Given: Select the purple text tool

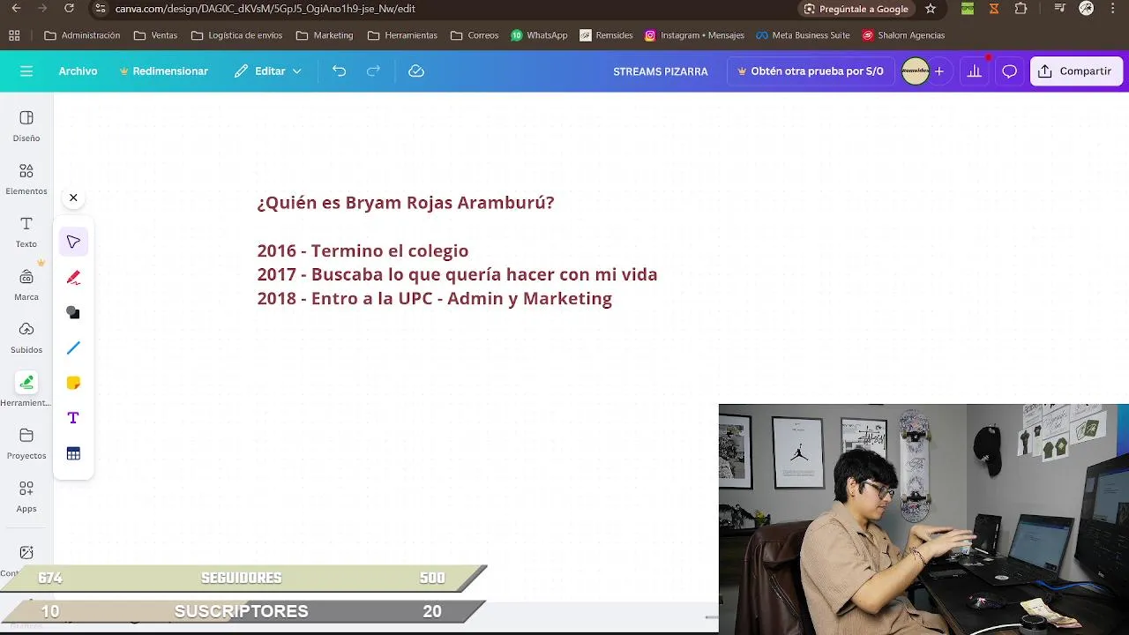Looking at the screenshot, I should click(73, 418).
